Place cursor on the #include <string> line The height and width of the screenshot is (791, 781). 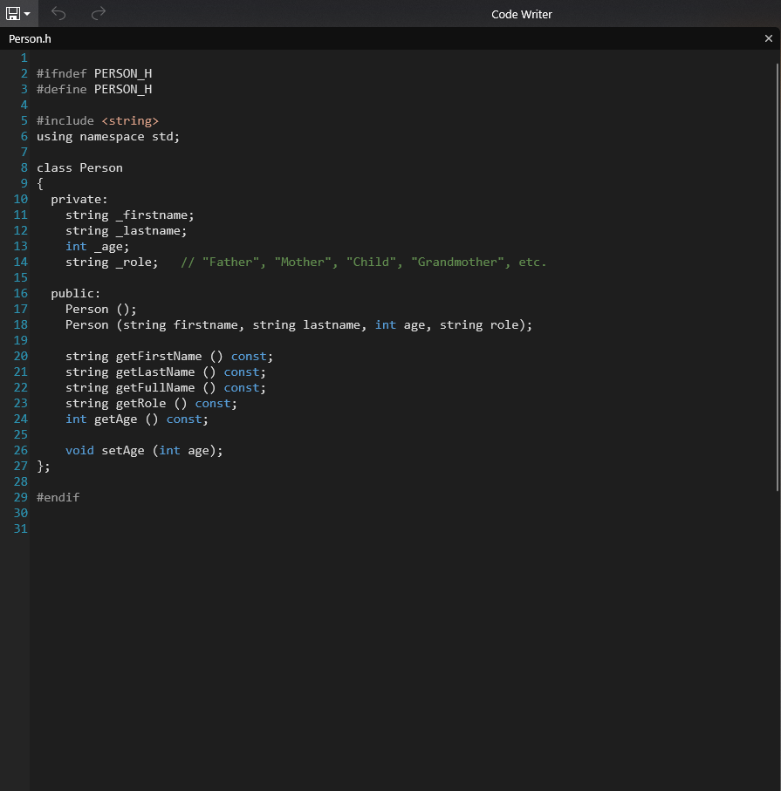click(x=96, y=120)
